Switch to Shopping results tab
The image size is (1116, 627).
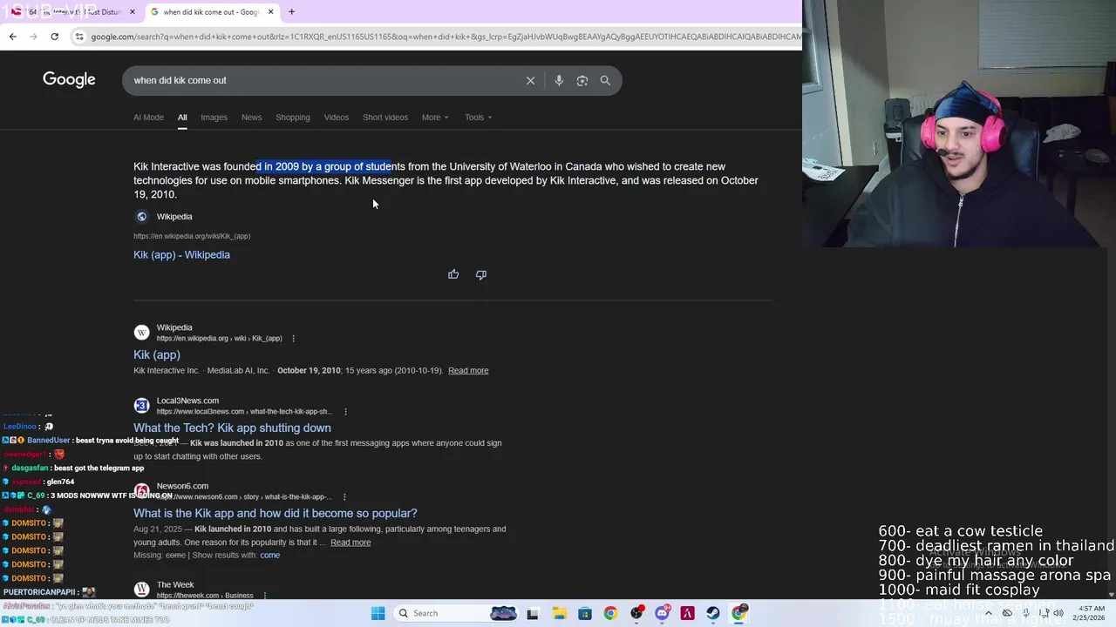(x=293, y=118)
